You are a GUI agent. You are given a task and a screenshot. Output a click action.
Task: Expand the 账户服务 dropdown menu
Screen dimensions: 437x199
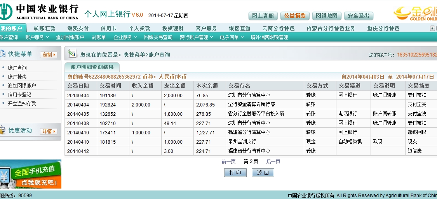[37, 37]
